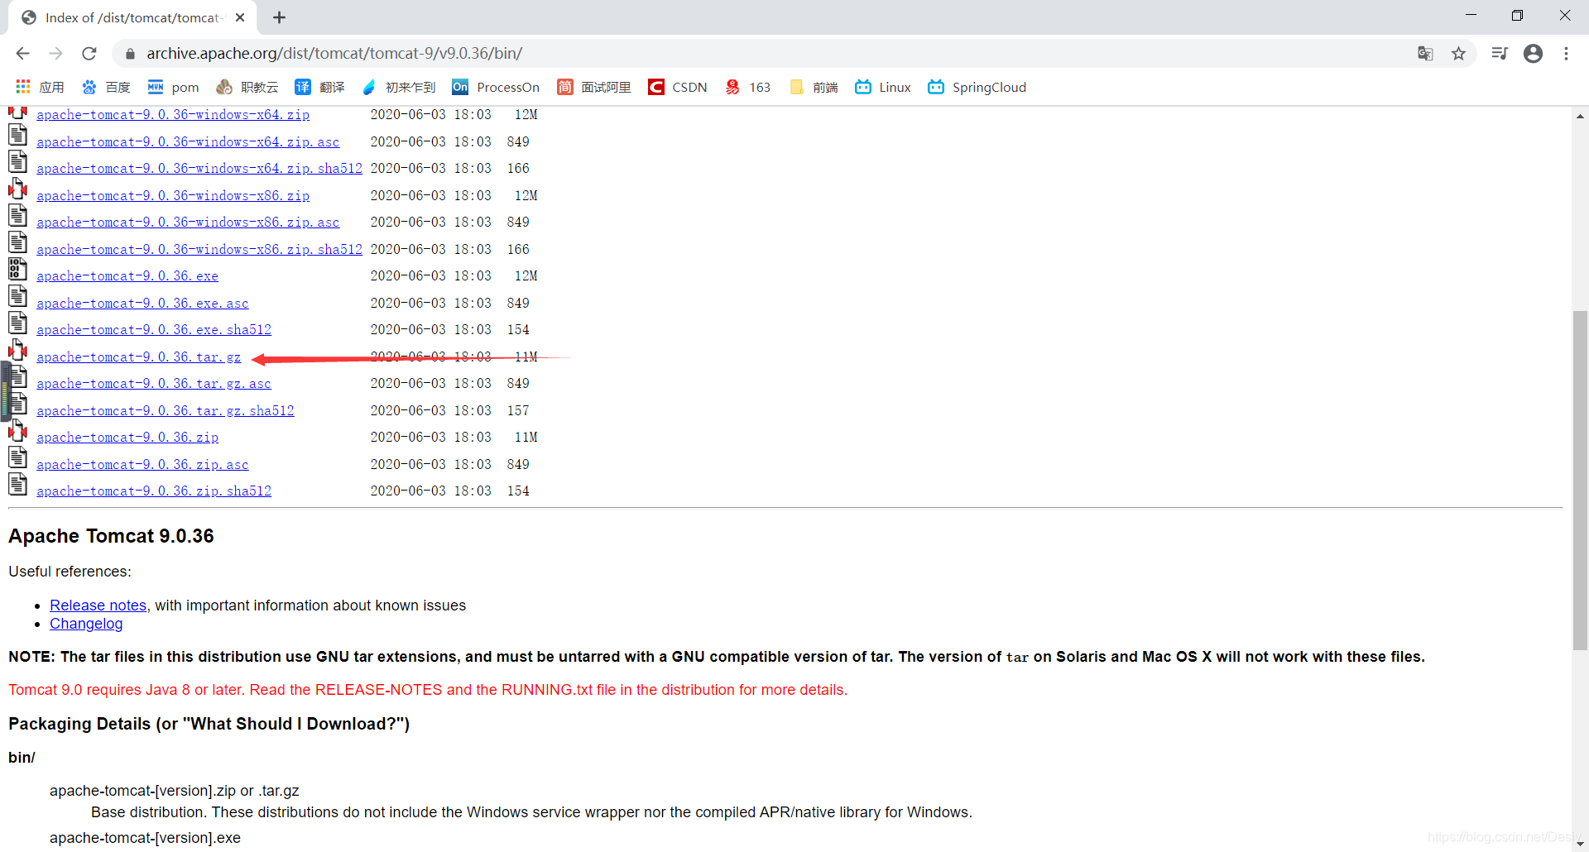The height and width of the screenshot is (852, 1589).
Task: Click the 'bin/' section label
Action: (x=22, y=758)
